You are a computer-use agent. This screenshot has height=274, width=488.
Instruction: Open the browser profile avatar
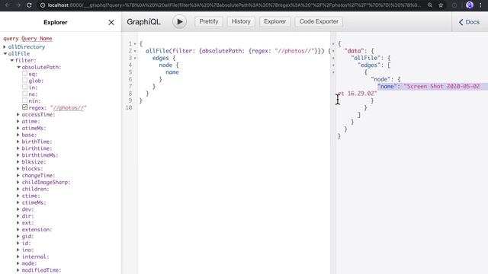(x=470, y=5)
